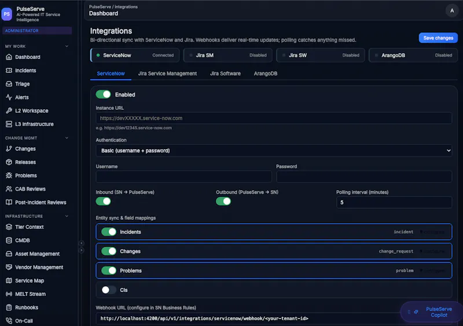Toggle the ServiceNow Enabled switch
This screenshot has width=463, height=326.
104,94
